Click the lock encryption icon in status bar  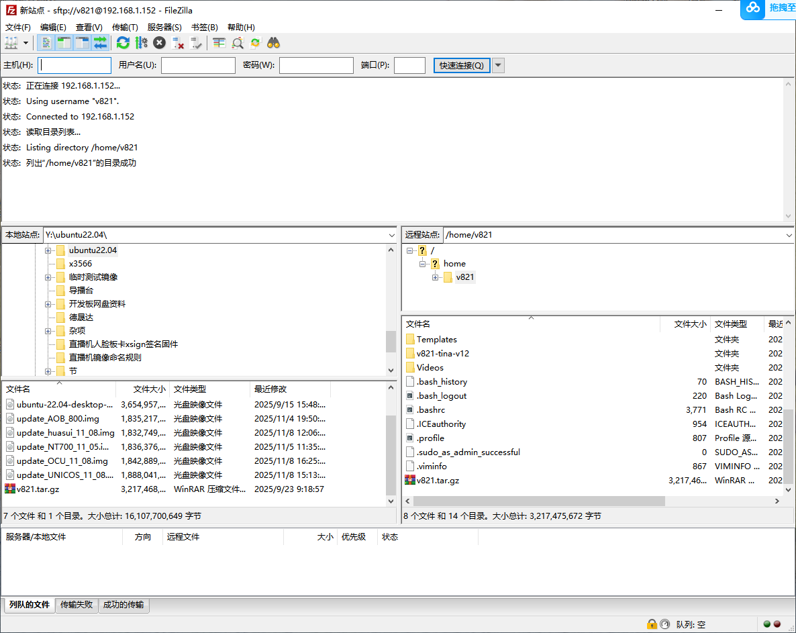[x=652, y=624]
